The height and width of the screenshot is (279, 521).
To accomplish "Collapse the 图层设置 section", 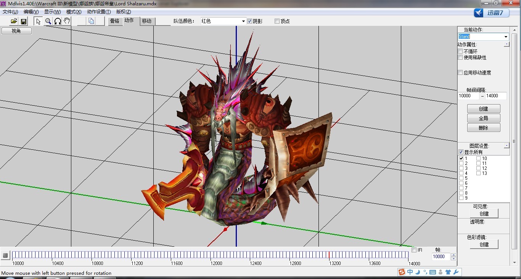I will 506,146.
